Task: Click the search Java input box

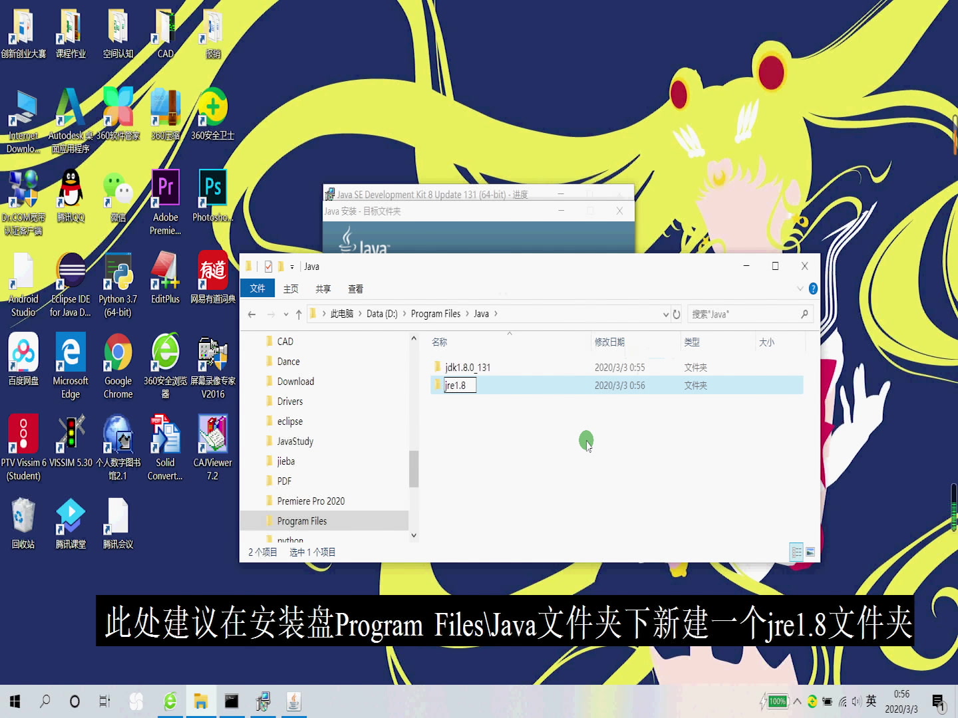Action: point(750,314)
